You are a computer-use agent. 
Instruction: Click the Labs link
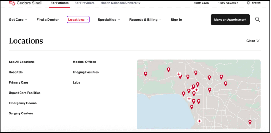click(76, 82)
